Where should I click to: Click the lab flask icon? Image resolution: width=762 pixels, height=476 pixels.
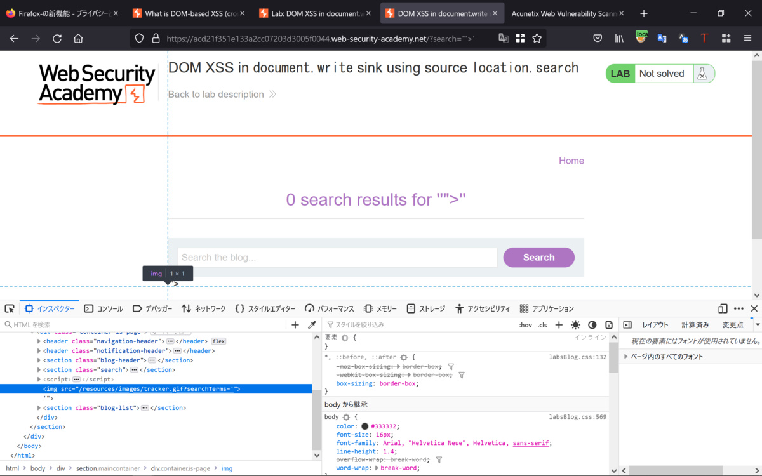[x=702, y=74]
